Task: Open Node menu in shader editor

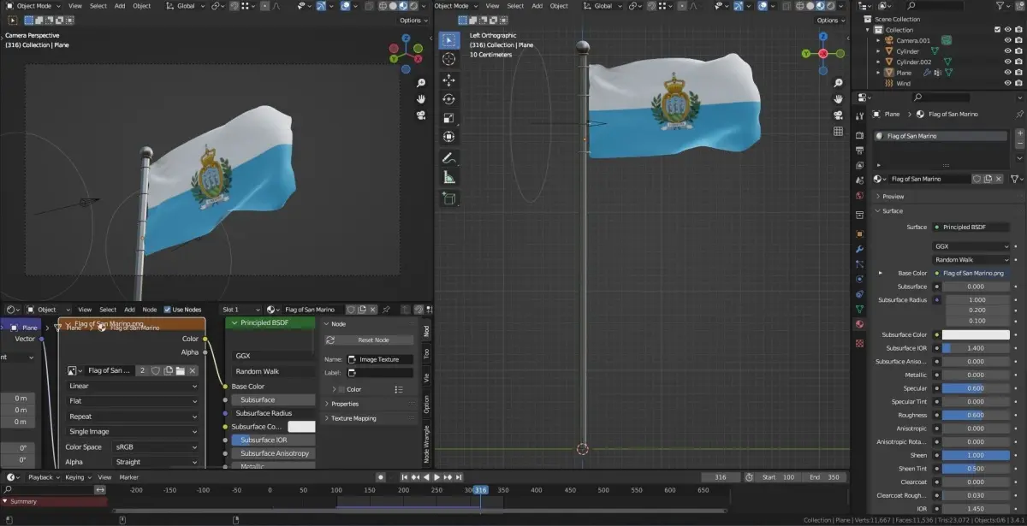Action: coord(150,310)
